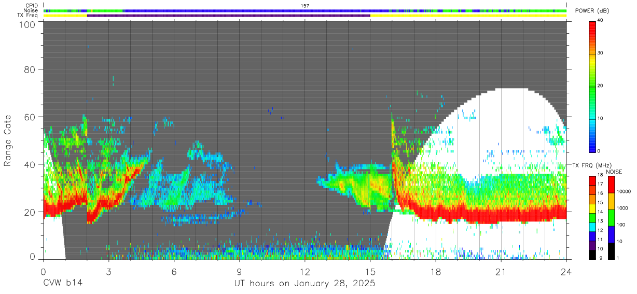Click the range gate 20 tick label
Viewport: 637px width, 294px height.
(x=29, y=212)
